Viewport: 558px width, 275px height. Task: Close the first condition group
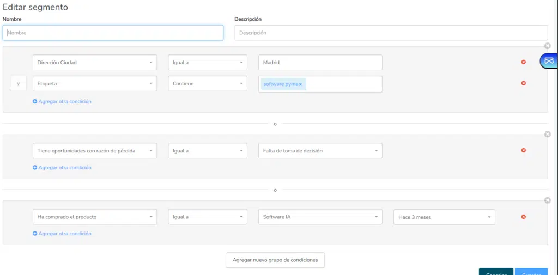coord(548,46)
